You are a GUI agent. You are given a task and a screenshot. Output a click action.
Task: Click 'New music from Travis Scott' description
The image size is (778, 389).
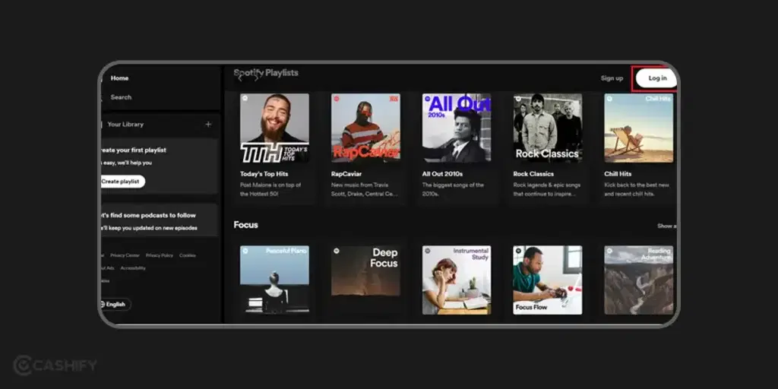(364, 189)
